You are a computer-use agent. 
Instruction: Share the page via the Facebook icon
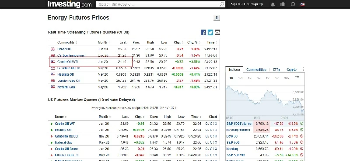click(x=203, y=33)
